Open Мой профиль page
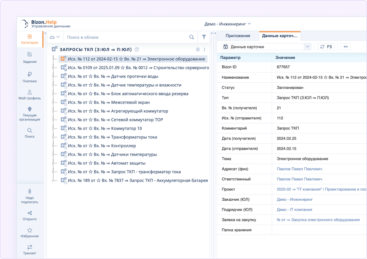This screenshot has height=259, width=367. click(x=30, y=95)
